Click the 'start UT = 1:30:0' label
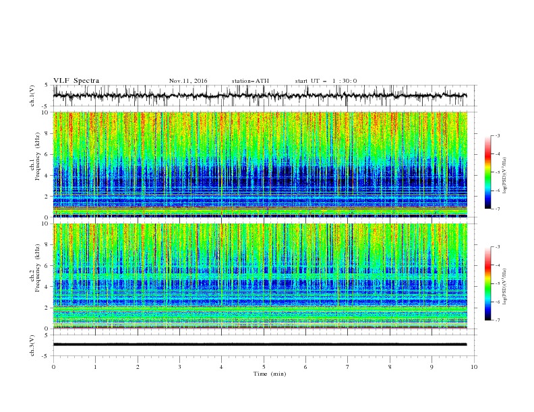This screenshot has height=412, width=534. 326,81
